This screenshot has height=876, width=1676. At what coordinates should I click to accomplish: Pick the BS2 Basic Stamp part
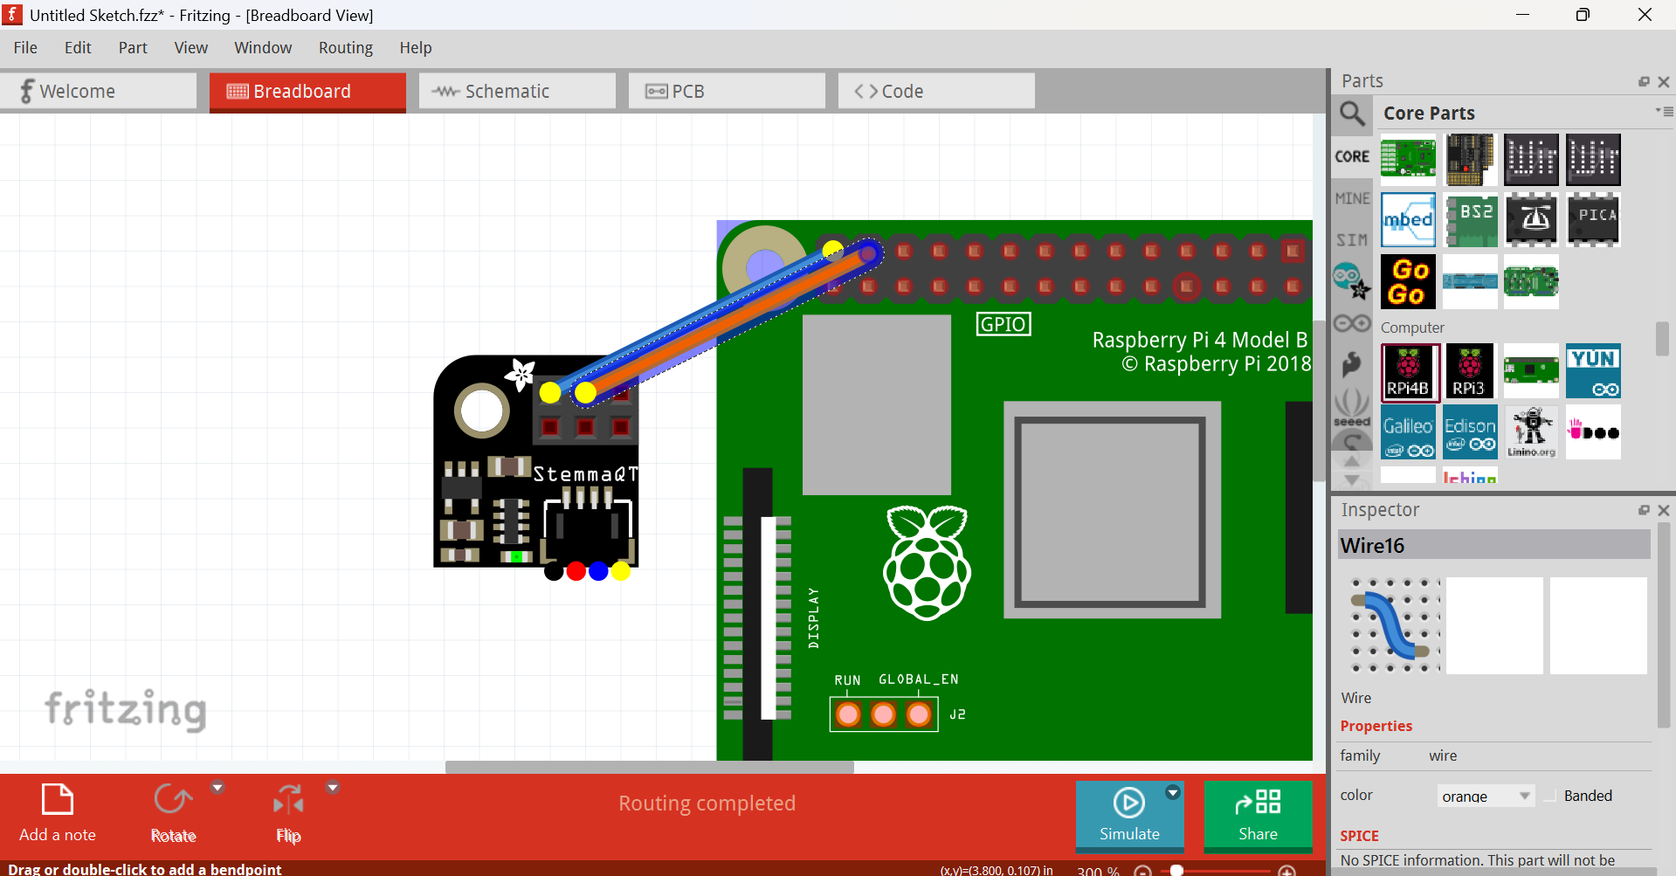1471,220
